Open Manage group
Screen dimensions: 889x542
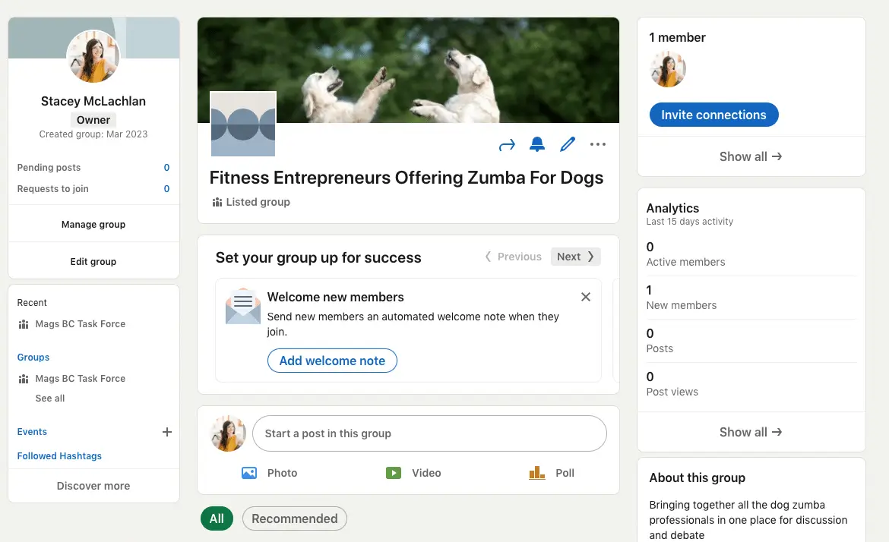pos(93,224)
